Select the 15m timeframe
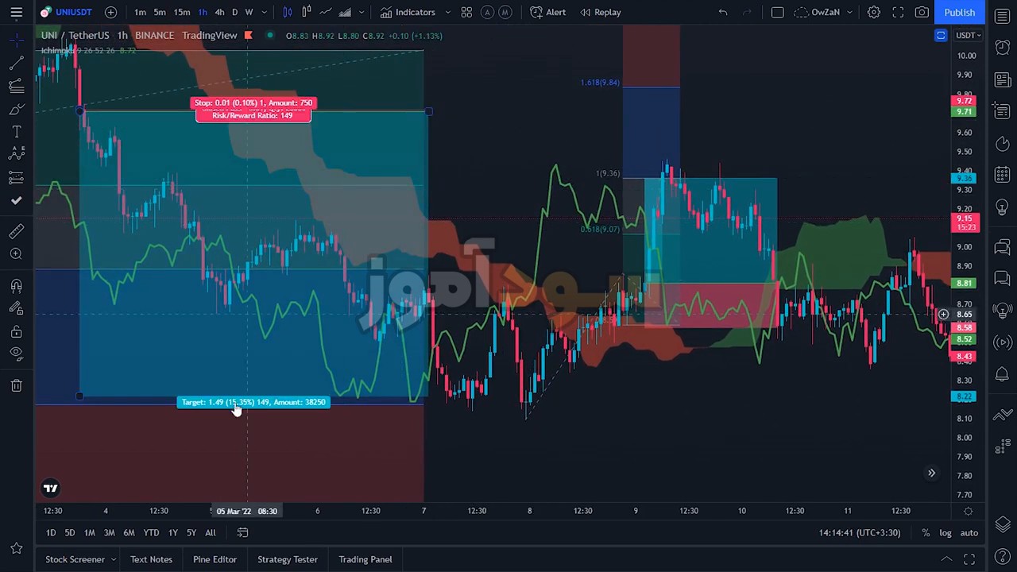The image size is (1017, 572). [182, 12]
